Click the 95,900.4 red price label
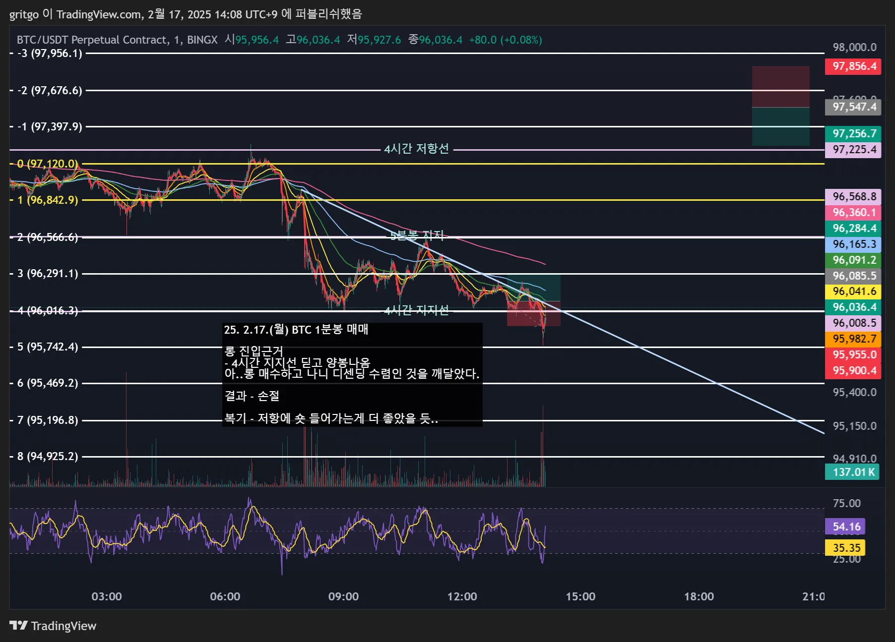This screenshot has height=642, width=895. [x=853, y=371]
